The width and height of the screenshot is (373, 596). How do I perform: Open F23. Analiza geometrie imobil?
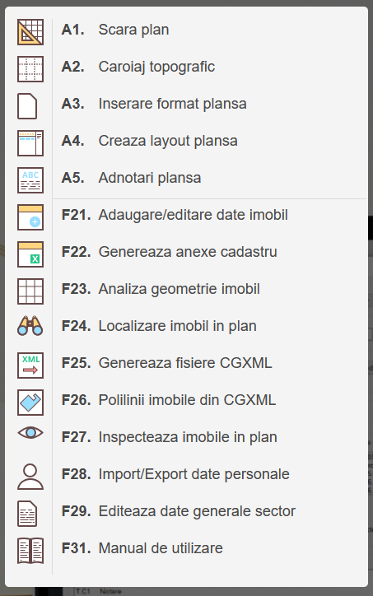coord(210,289)
